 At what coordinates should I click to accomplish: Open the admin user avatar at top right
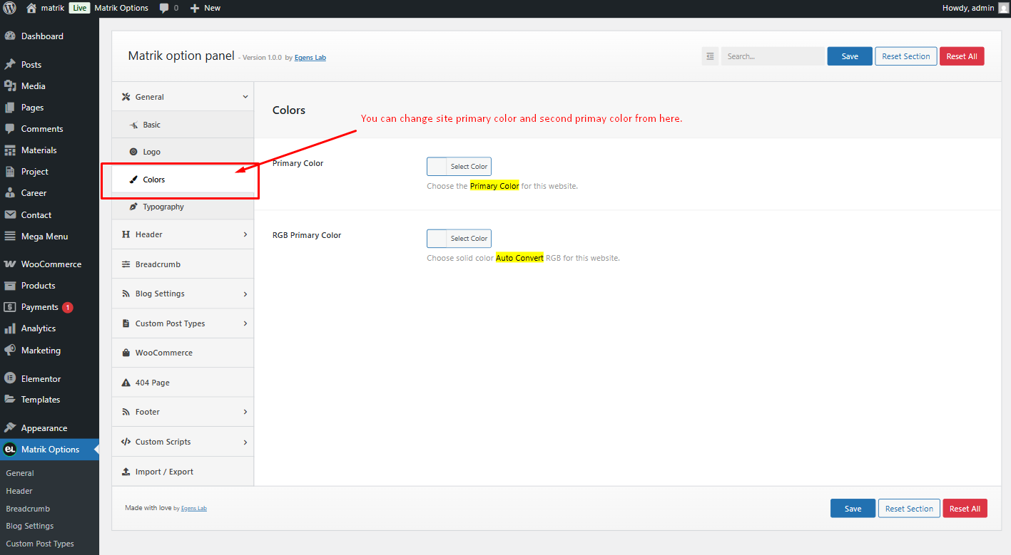1003,8
